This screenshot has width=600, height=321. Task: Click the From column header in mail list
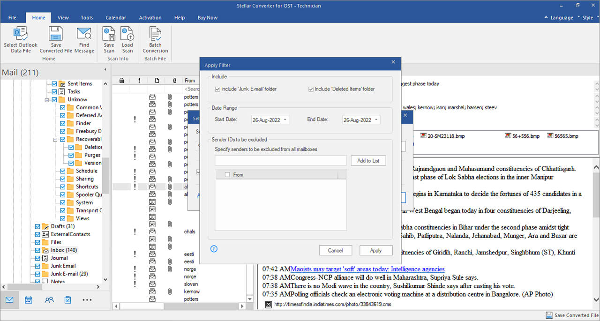tap(190, 81)
